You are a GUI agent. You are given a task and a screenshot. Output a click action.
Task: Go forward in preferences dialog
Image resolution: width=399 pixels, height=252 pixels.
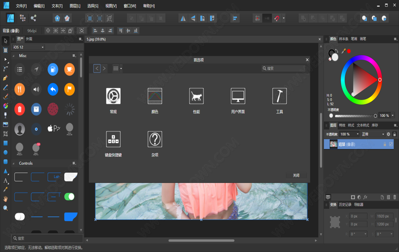(x=104, y=69)
